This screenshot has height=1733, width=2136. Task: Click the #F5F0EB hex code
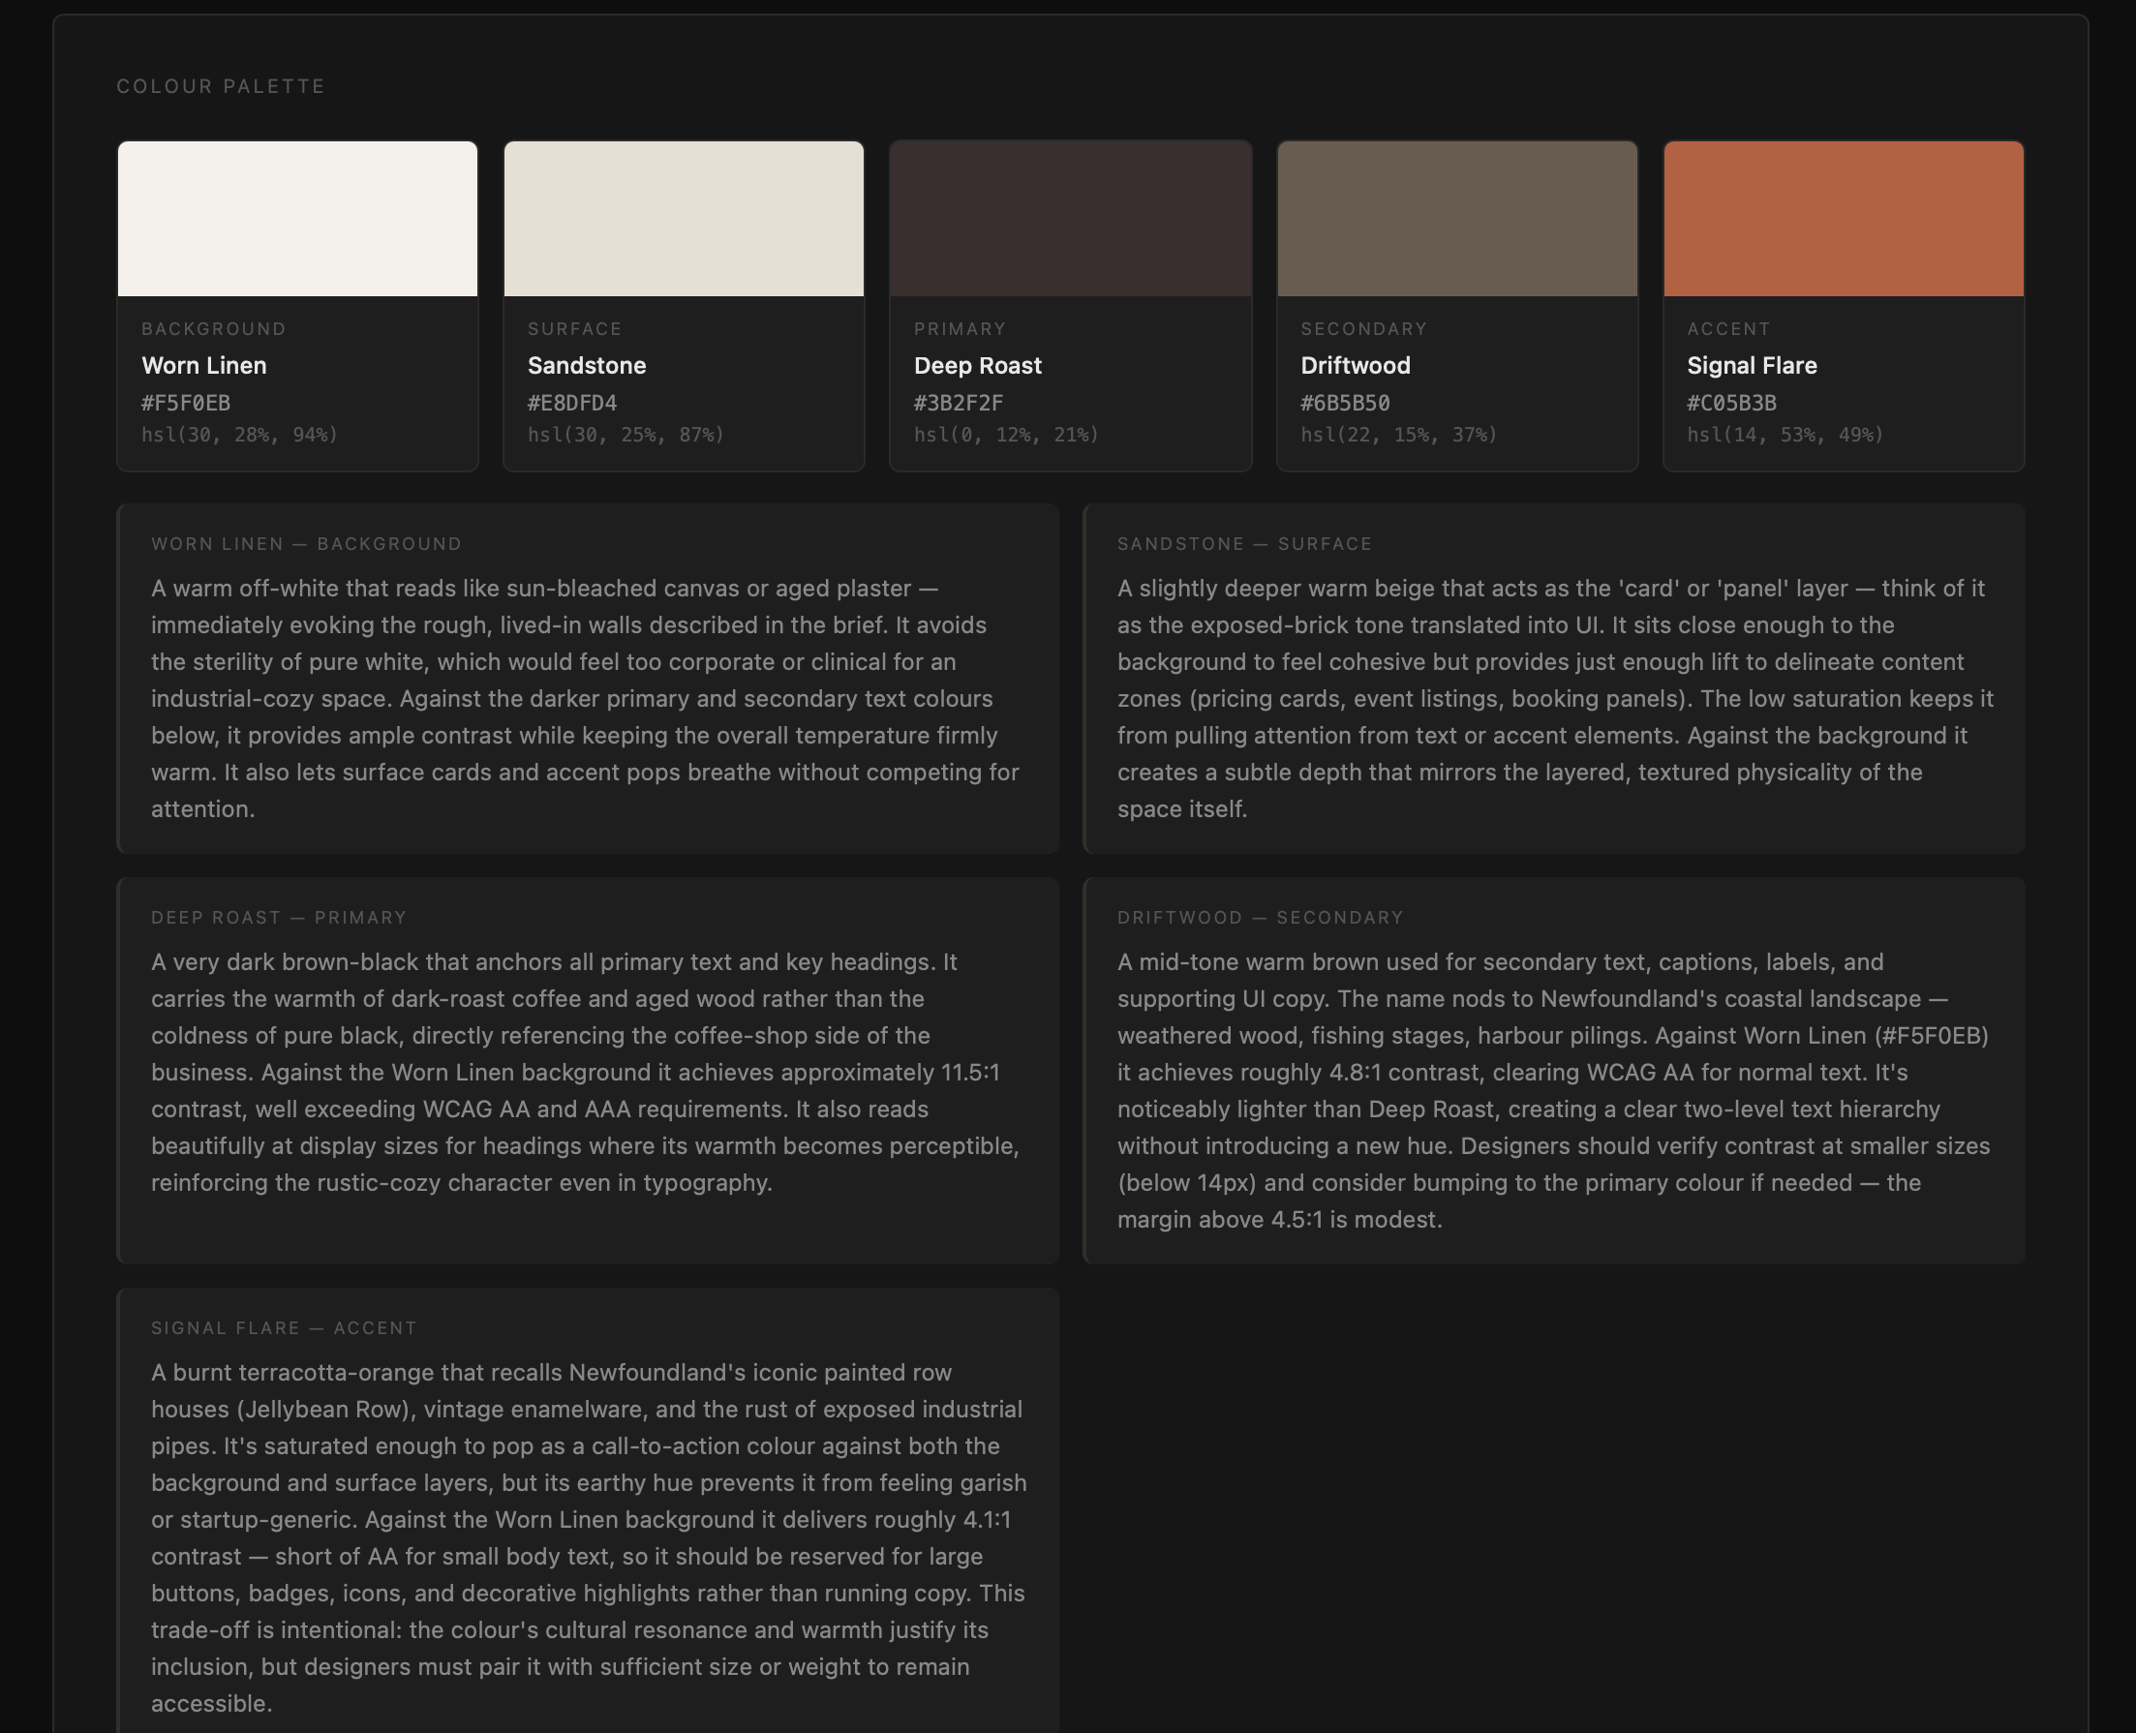pos(186,404)
